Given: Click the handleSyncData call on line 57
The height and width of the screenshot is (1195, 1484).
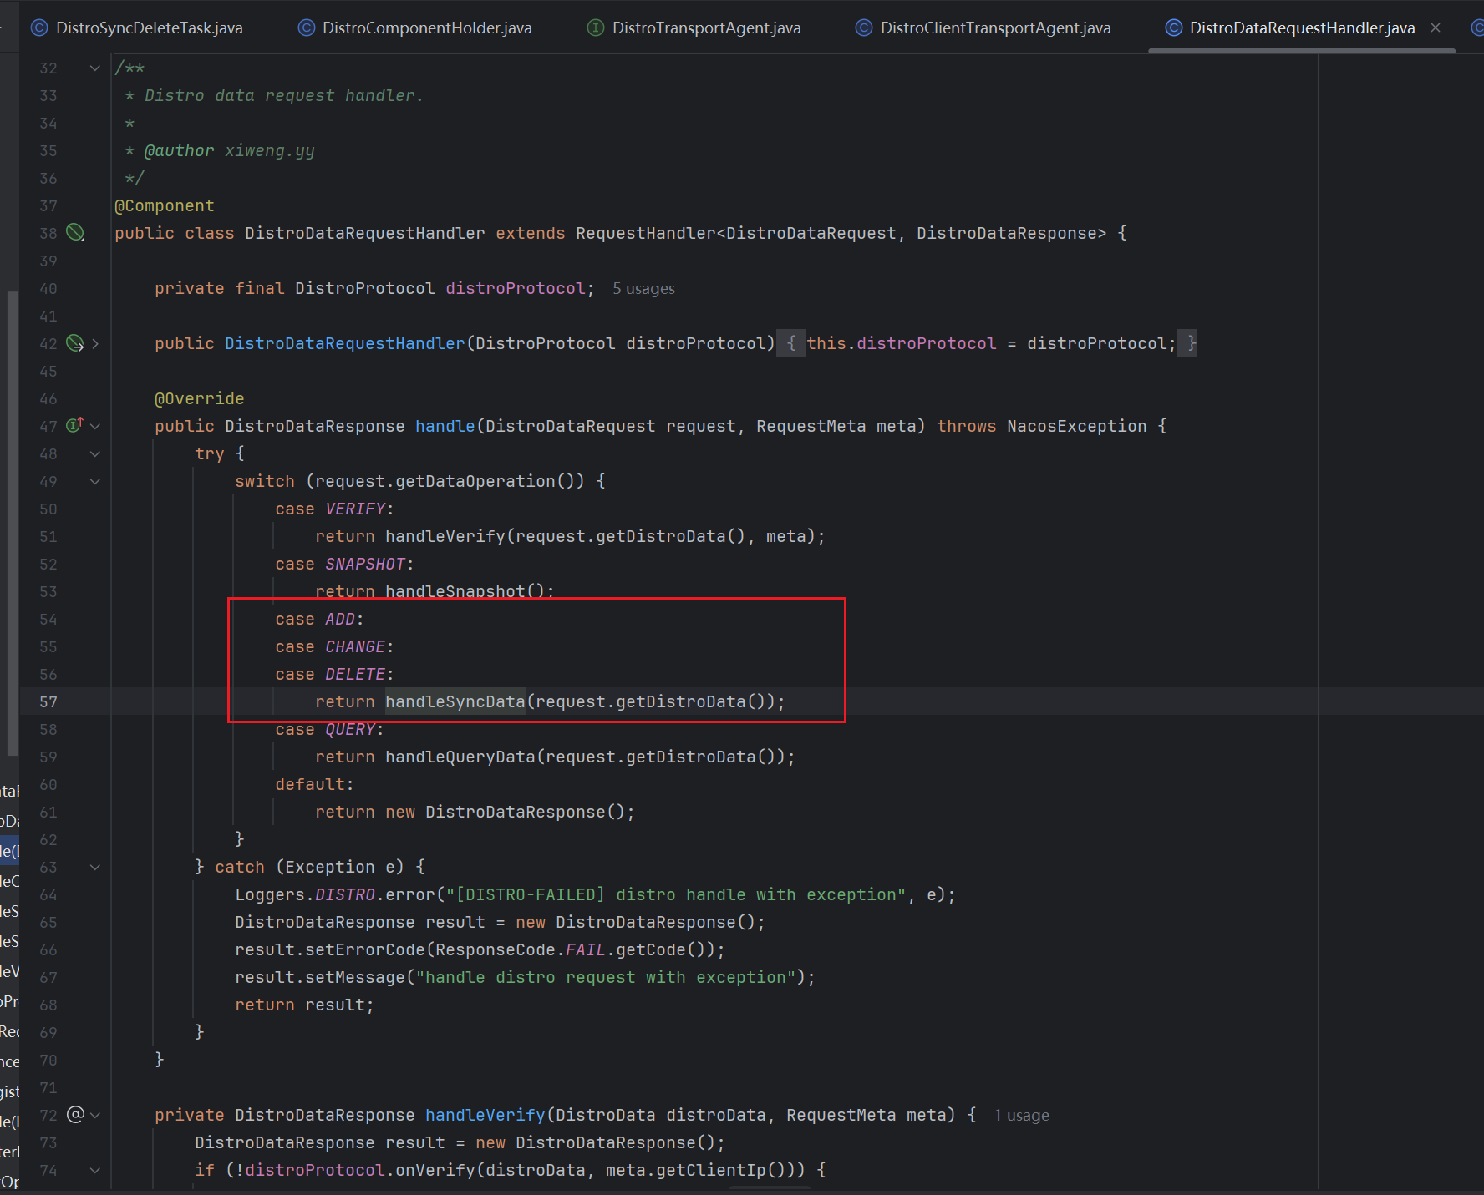Looking at the screenshot, I should tap(455, 701).
